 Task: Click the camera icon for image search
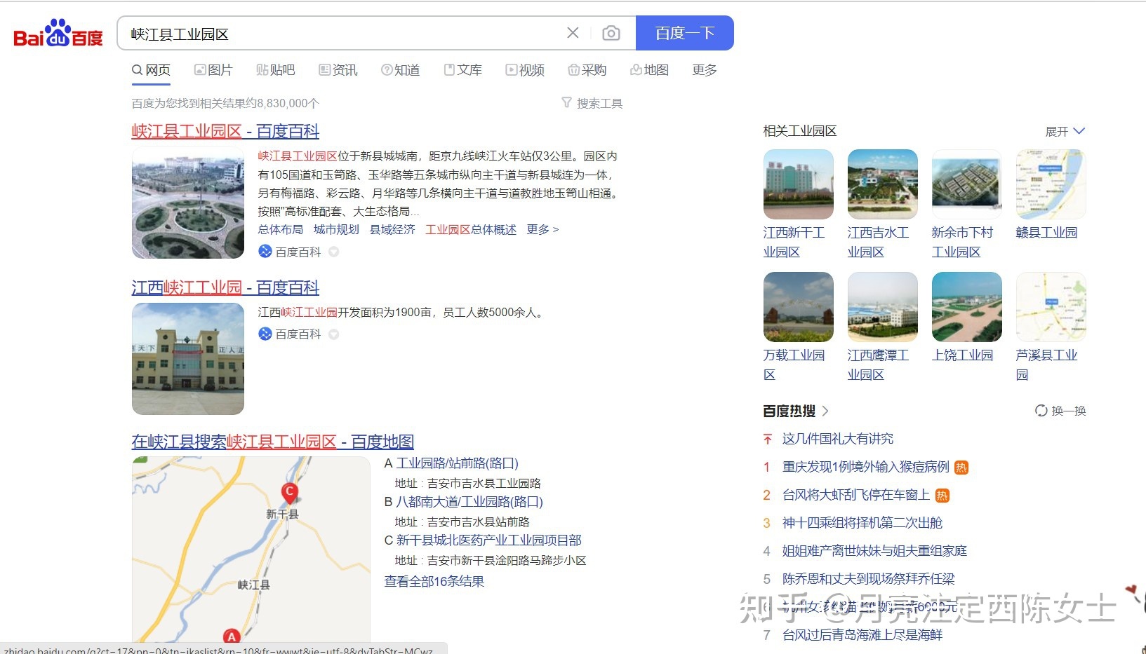611,32
